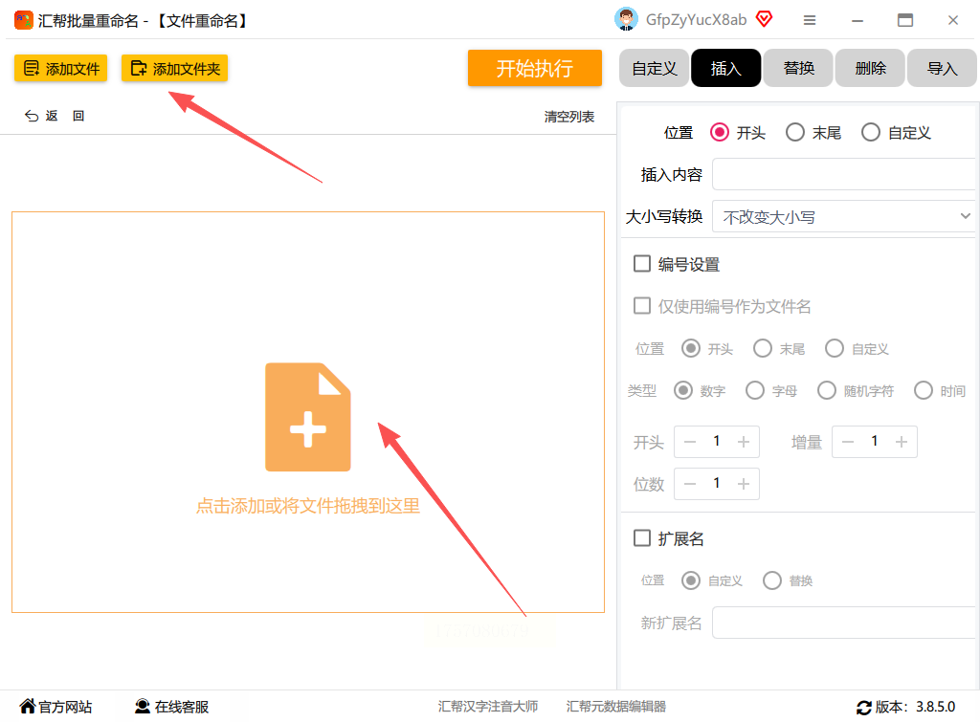This screenshot has height=722, width=980.
Task: Click the version refresh icon
Action: [863, 707]
